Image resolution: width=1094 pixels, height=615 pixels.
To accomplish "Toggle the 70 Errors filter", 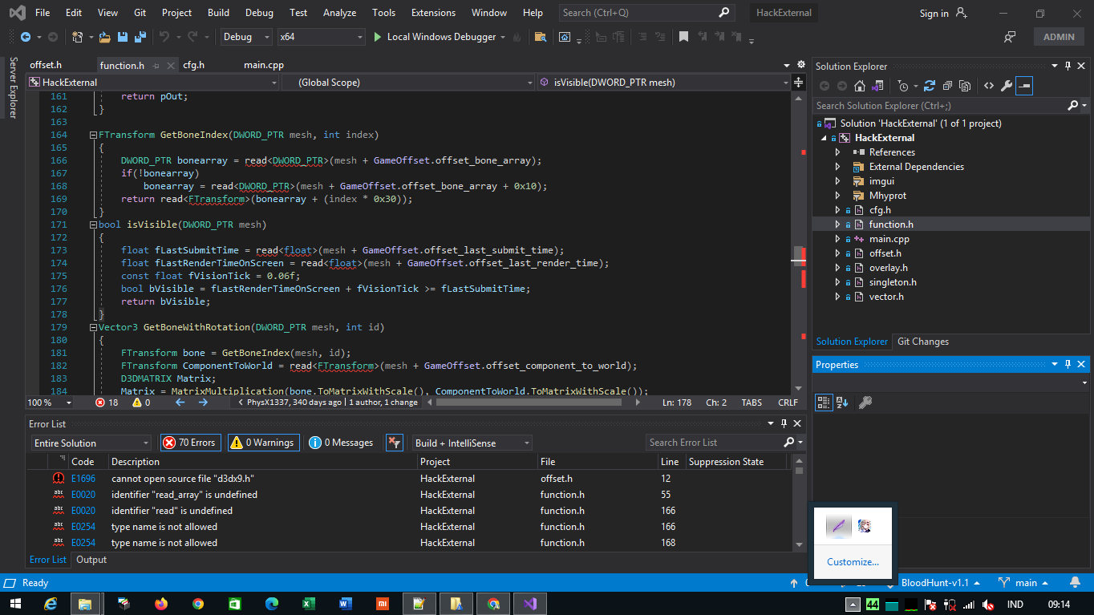I will (190, 443).
